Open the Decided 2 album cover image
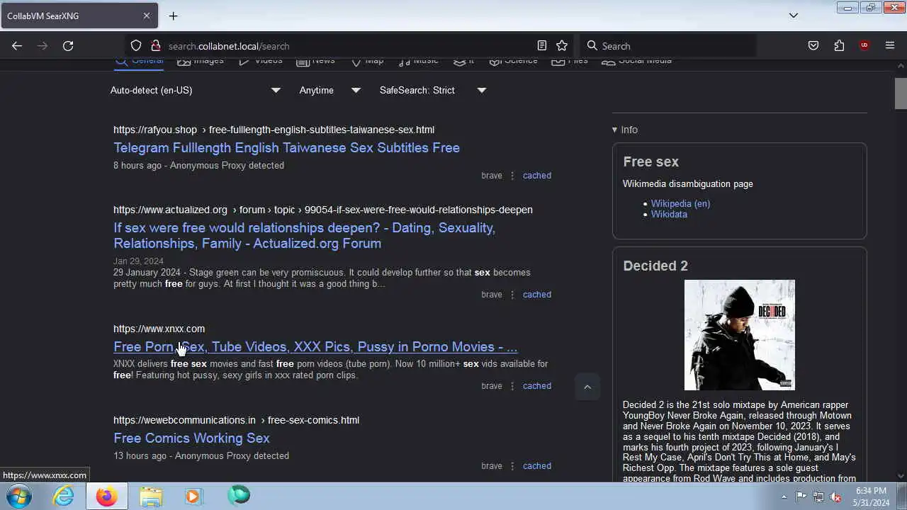Screen dimensions: 907x510 point(740,335)
